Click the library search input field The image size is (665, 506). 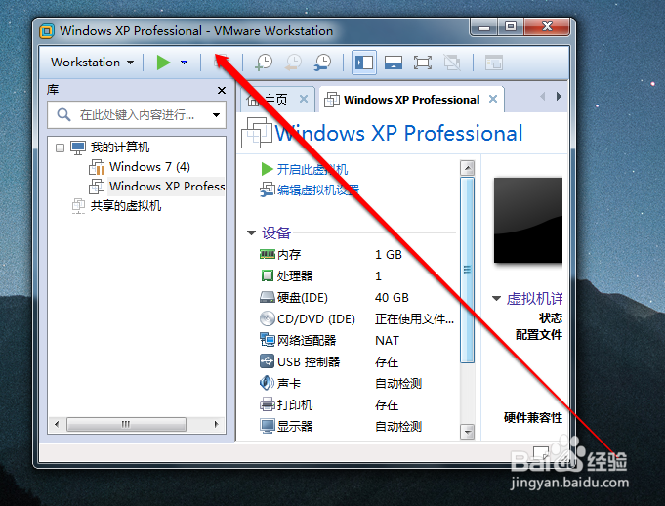[x=137, y=114]
